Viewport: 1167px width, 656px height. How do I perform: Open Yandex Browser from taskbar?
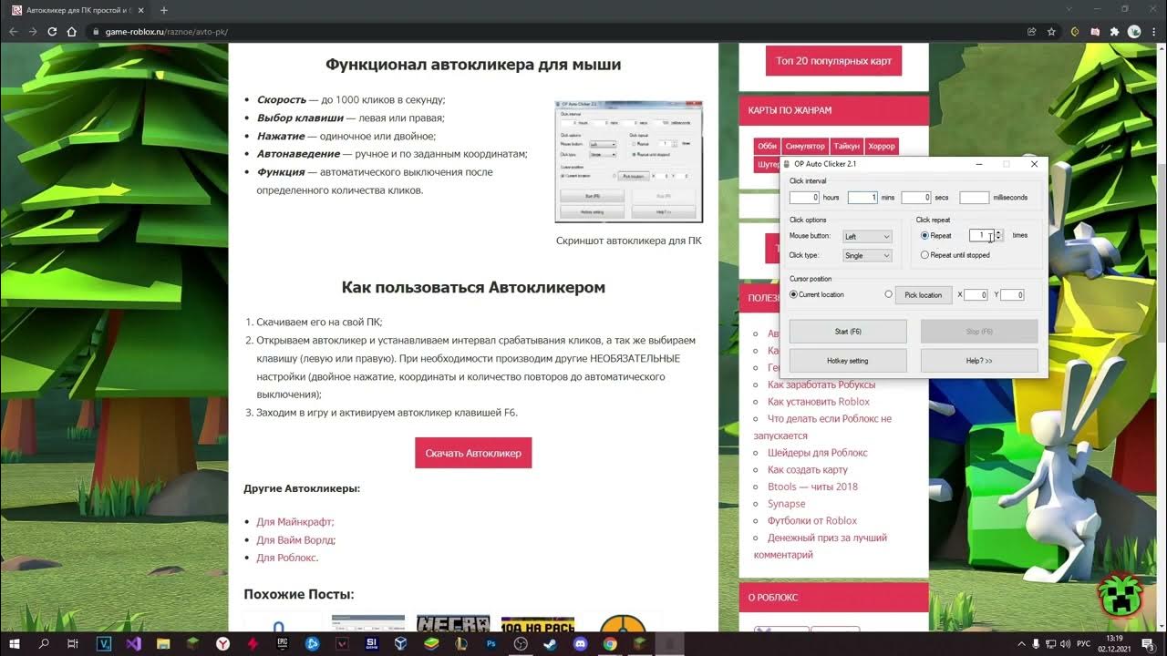[222, 643]
